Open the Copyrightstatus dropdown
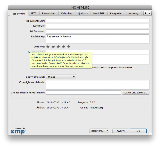 (61, 77)
